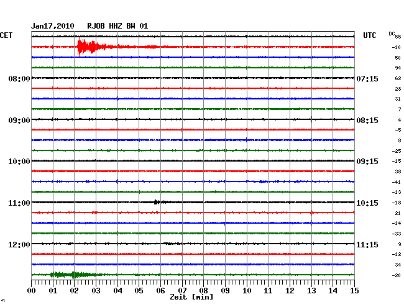Click minute 08 on the time axis
This screenshot has height=307, width=404.
[203, 290]
